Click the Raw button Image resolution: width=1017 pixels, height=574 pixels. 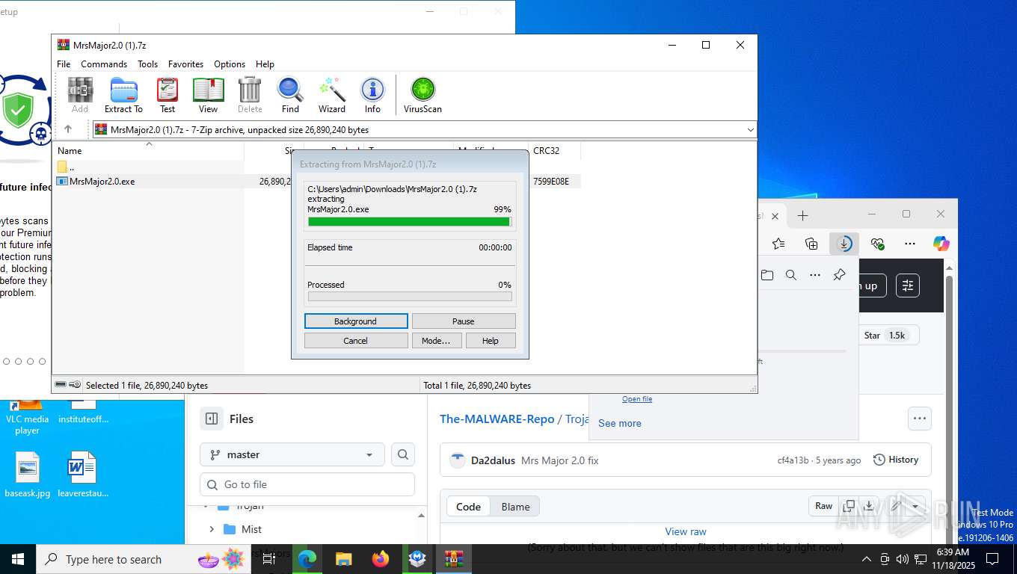click(823, 506)
